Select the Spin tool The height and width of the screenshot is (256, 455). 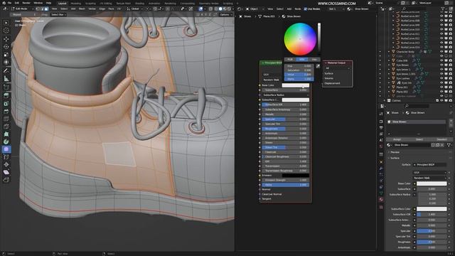(x=6, y=142)
